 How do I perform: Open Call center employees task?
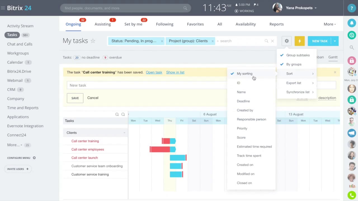coord(88,149)
